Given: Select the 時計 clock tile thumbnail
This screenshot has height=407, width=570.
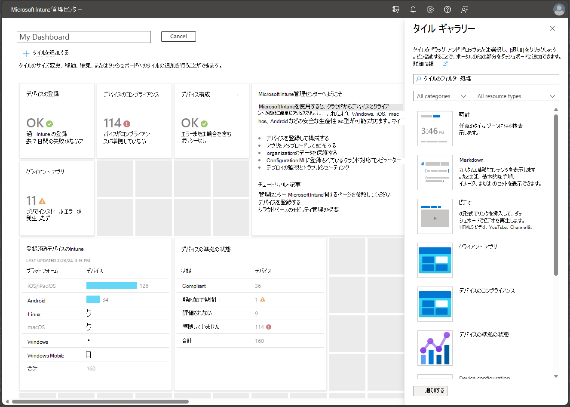Looking at the screenshot, I should 435,129.
